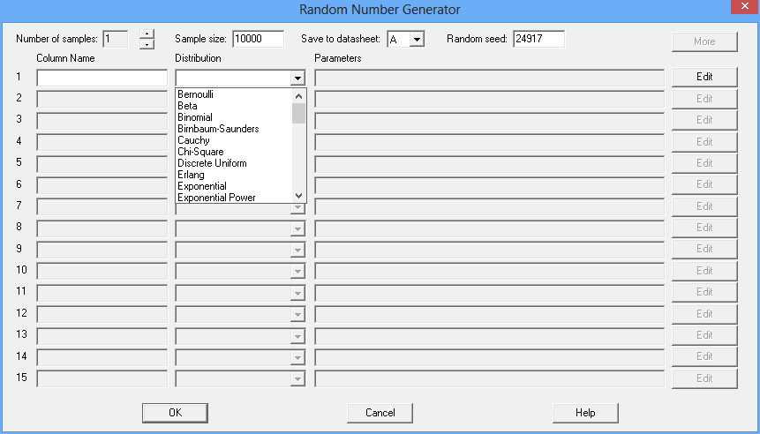
Task: Click the Sample size input field
Action: tap(258, 40)
